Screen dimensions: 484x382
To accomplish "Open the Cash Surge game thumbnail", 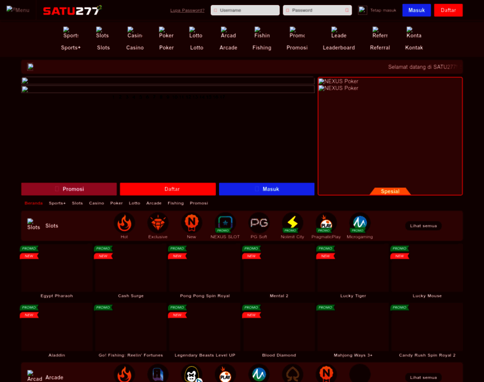I will pos(131,269).
